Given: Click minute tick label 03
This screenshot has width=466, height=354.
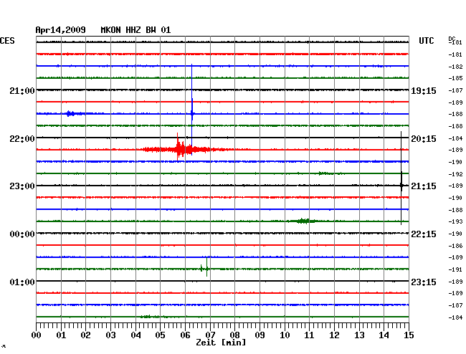Looking at the screenshot, I should pos(110,335).
